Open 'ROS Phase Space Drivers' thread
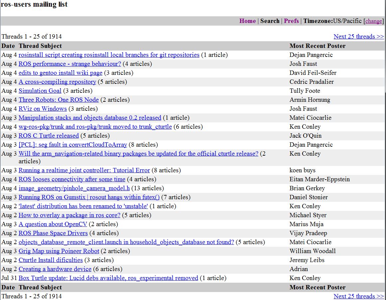This screenshot has width=386, height=300. (53, 233)
